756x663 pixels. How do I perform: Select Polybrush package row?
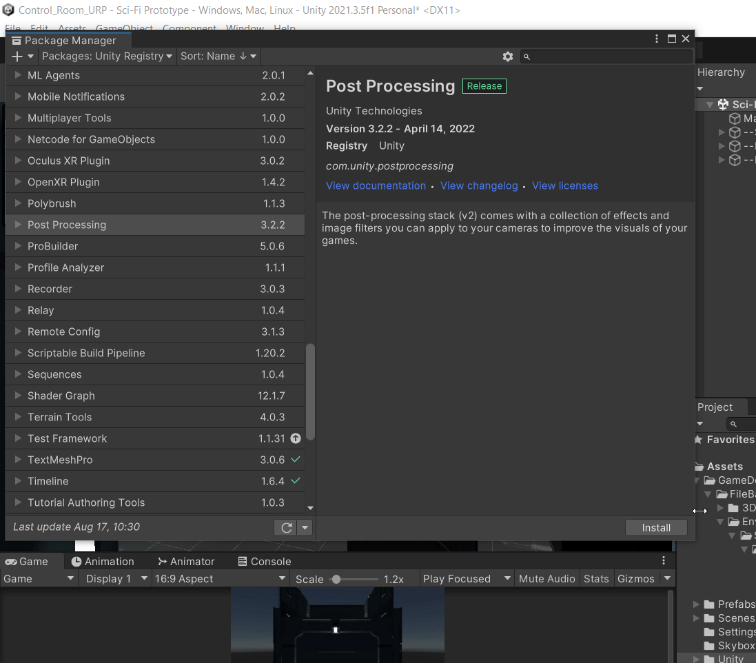[155, 203]
